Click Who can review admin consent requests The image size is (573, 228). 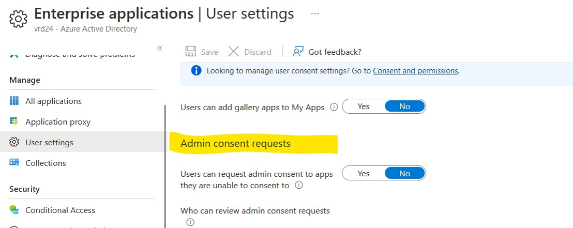(255, 211)
